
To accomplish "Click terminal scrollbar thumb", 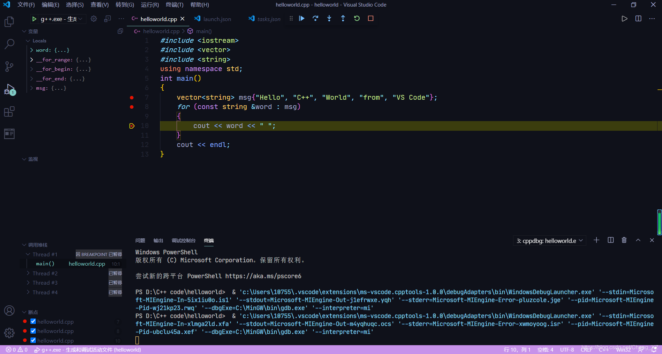I will point(659,223).
